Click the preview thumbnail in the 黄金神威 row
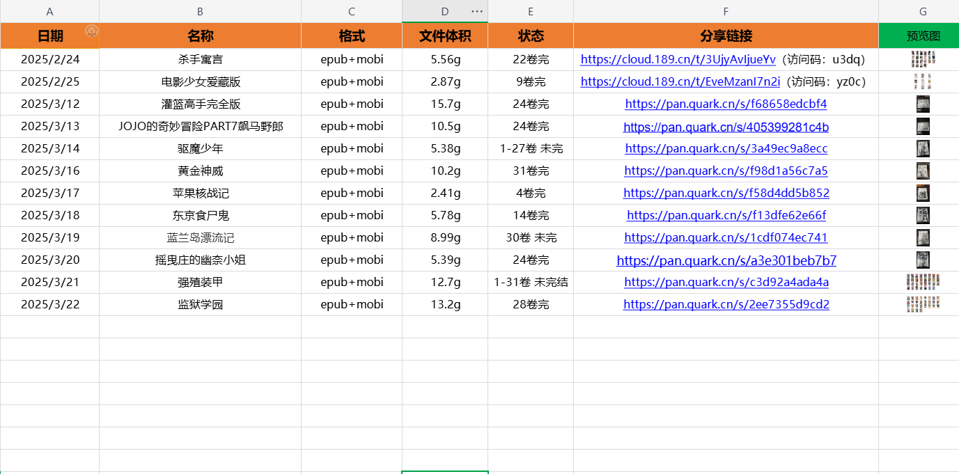 pos(923,171)
